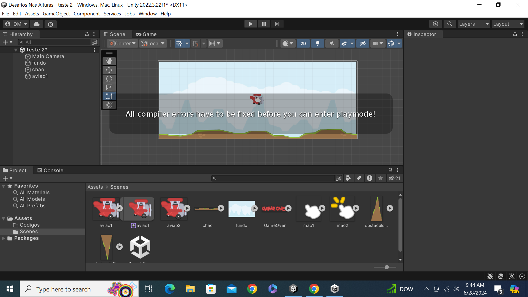Screen dimensions: 528x297
Task: Expand the Packages folder in Project panel
Action: tap(4, 238)
